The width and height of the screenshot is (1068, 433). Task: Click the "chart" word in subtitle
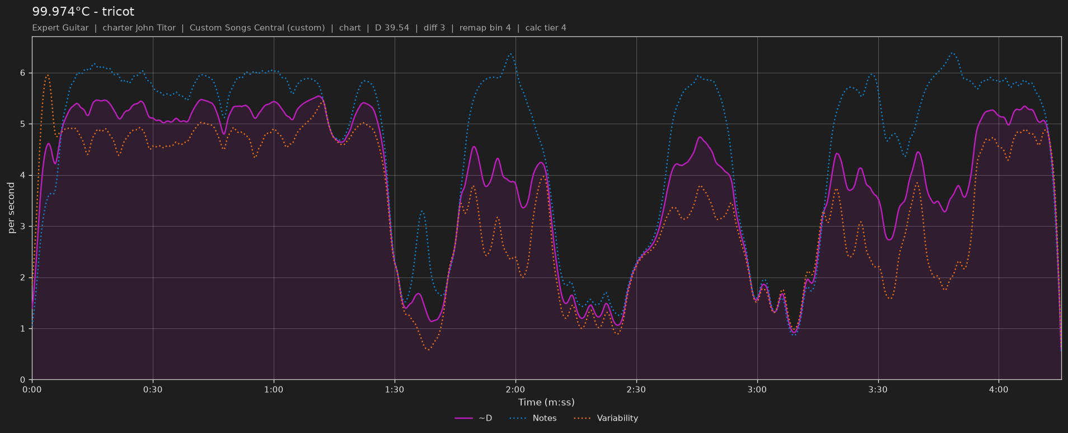tap(350, 28)
